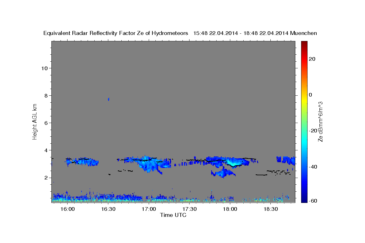Click the height tick label '2'

click(x=45, y=178)
